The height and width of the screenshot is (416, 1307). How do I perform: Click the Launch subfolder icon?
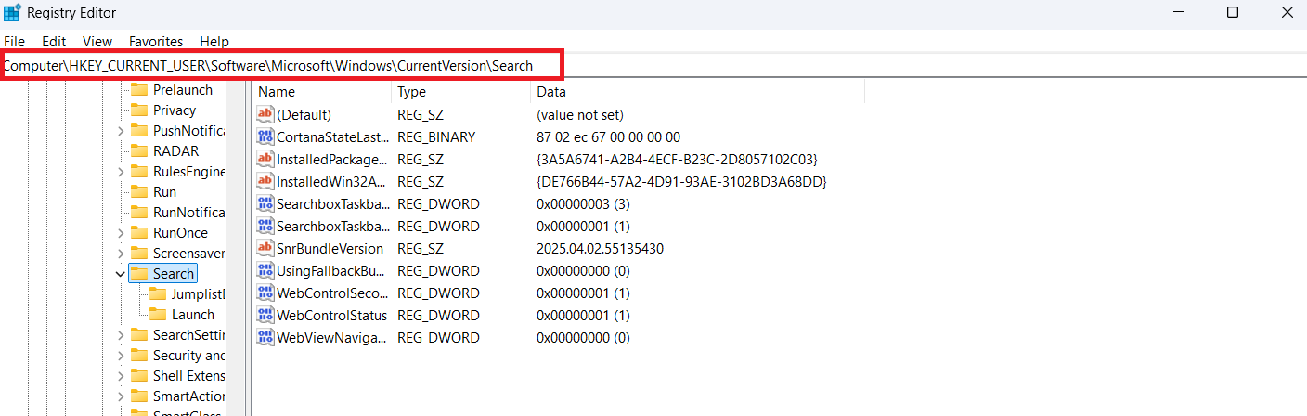pos(158,314)
